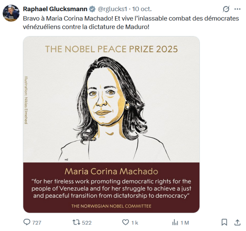
Task: Click the share arrow icon
Action: click(x=237, y=222)
